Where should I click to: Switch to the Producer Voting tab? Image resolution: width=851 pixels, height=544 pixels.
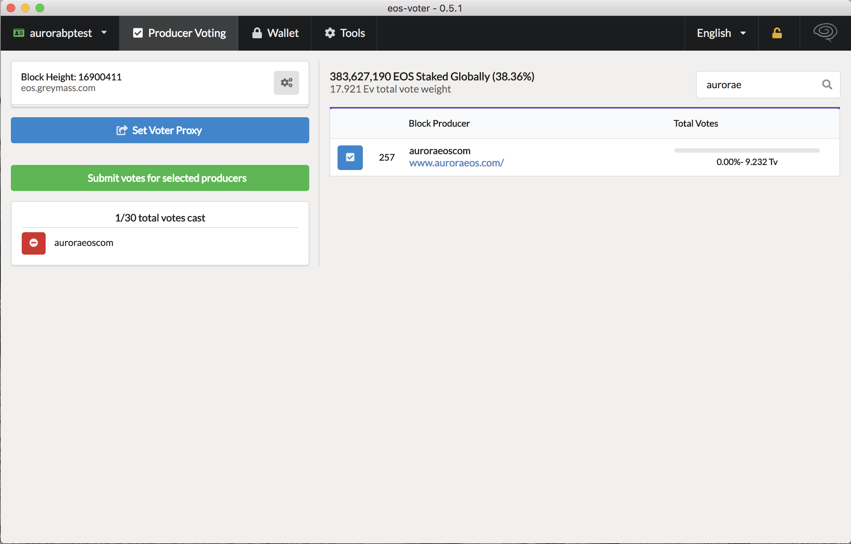(x=179, y=33)
